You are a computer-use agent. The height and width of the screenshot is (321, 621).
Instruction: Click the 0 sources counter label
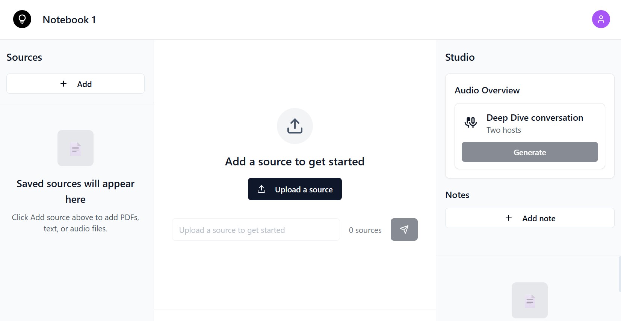coord(365,230)
